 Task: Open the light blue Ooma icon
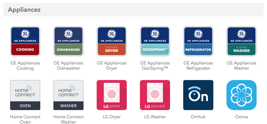tap(241, 95)
